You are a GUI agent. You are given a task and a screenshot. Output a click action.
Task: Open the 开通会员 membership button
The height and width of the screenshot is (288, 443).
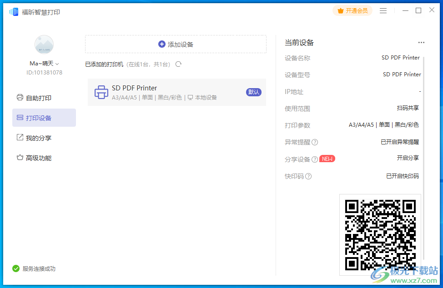point(352,11)
